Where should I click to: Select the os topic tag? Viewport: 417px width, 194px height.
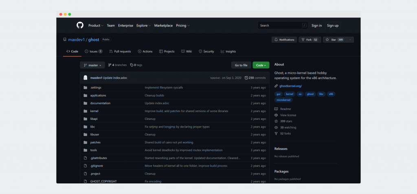(x=300, y=94)
